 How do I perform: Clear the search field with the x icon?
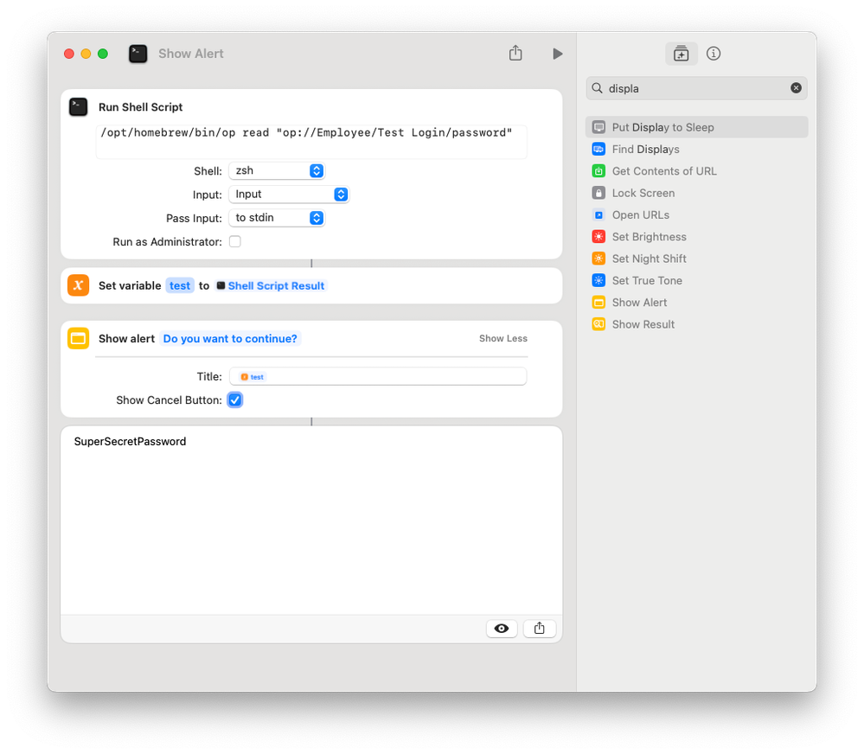point(796,87)
